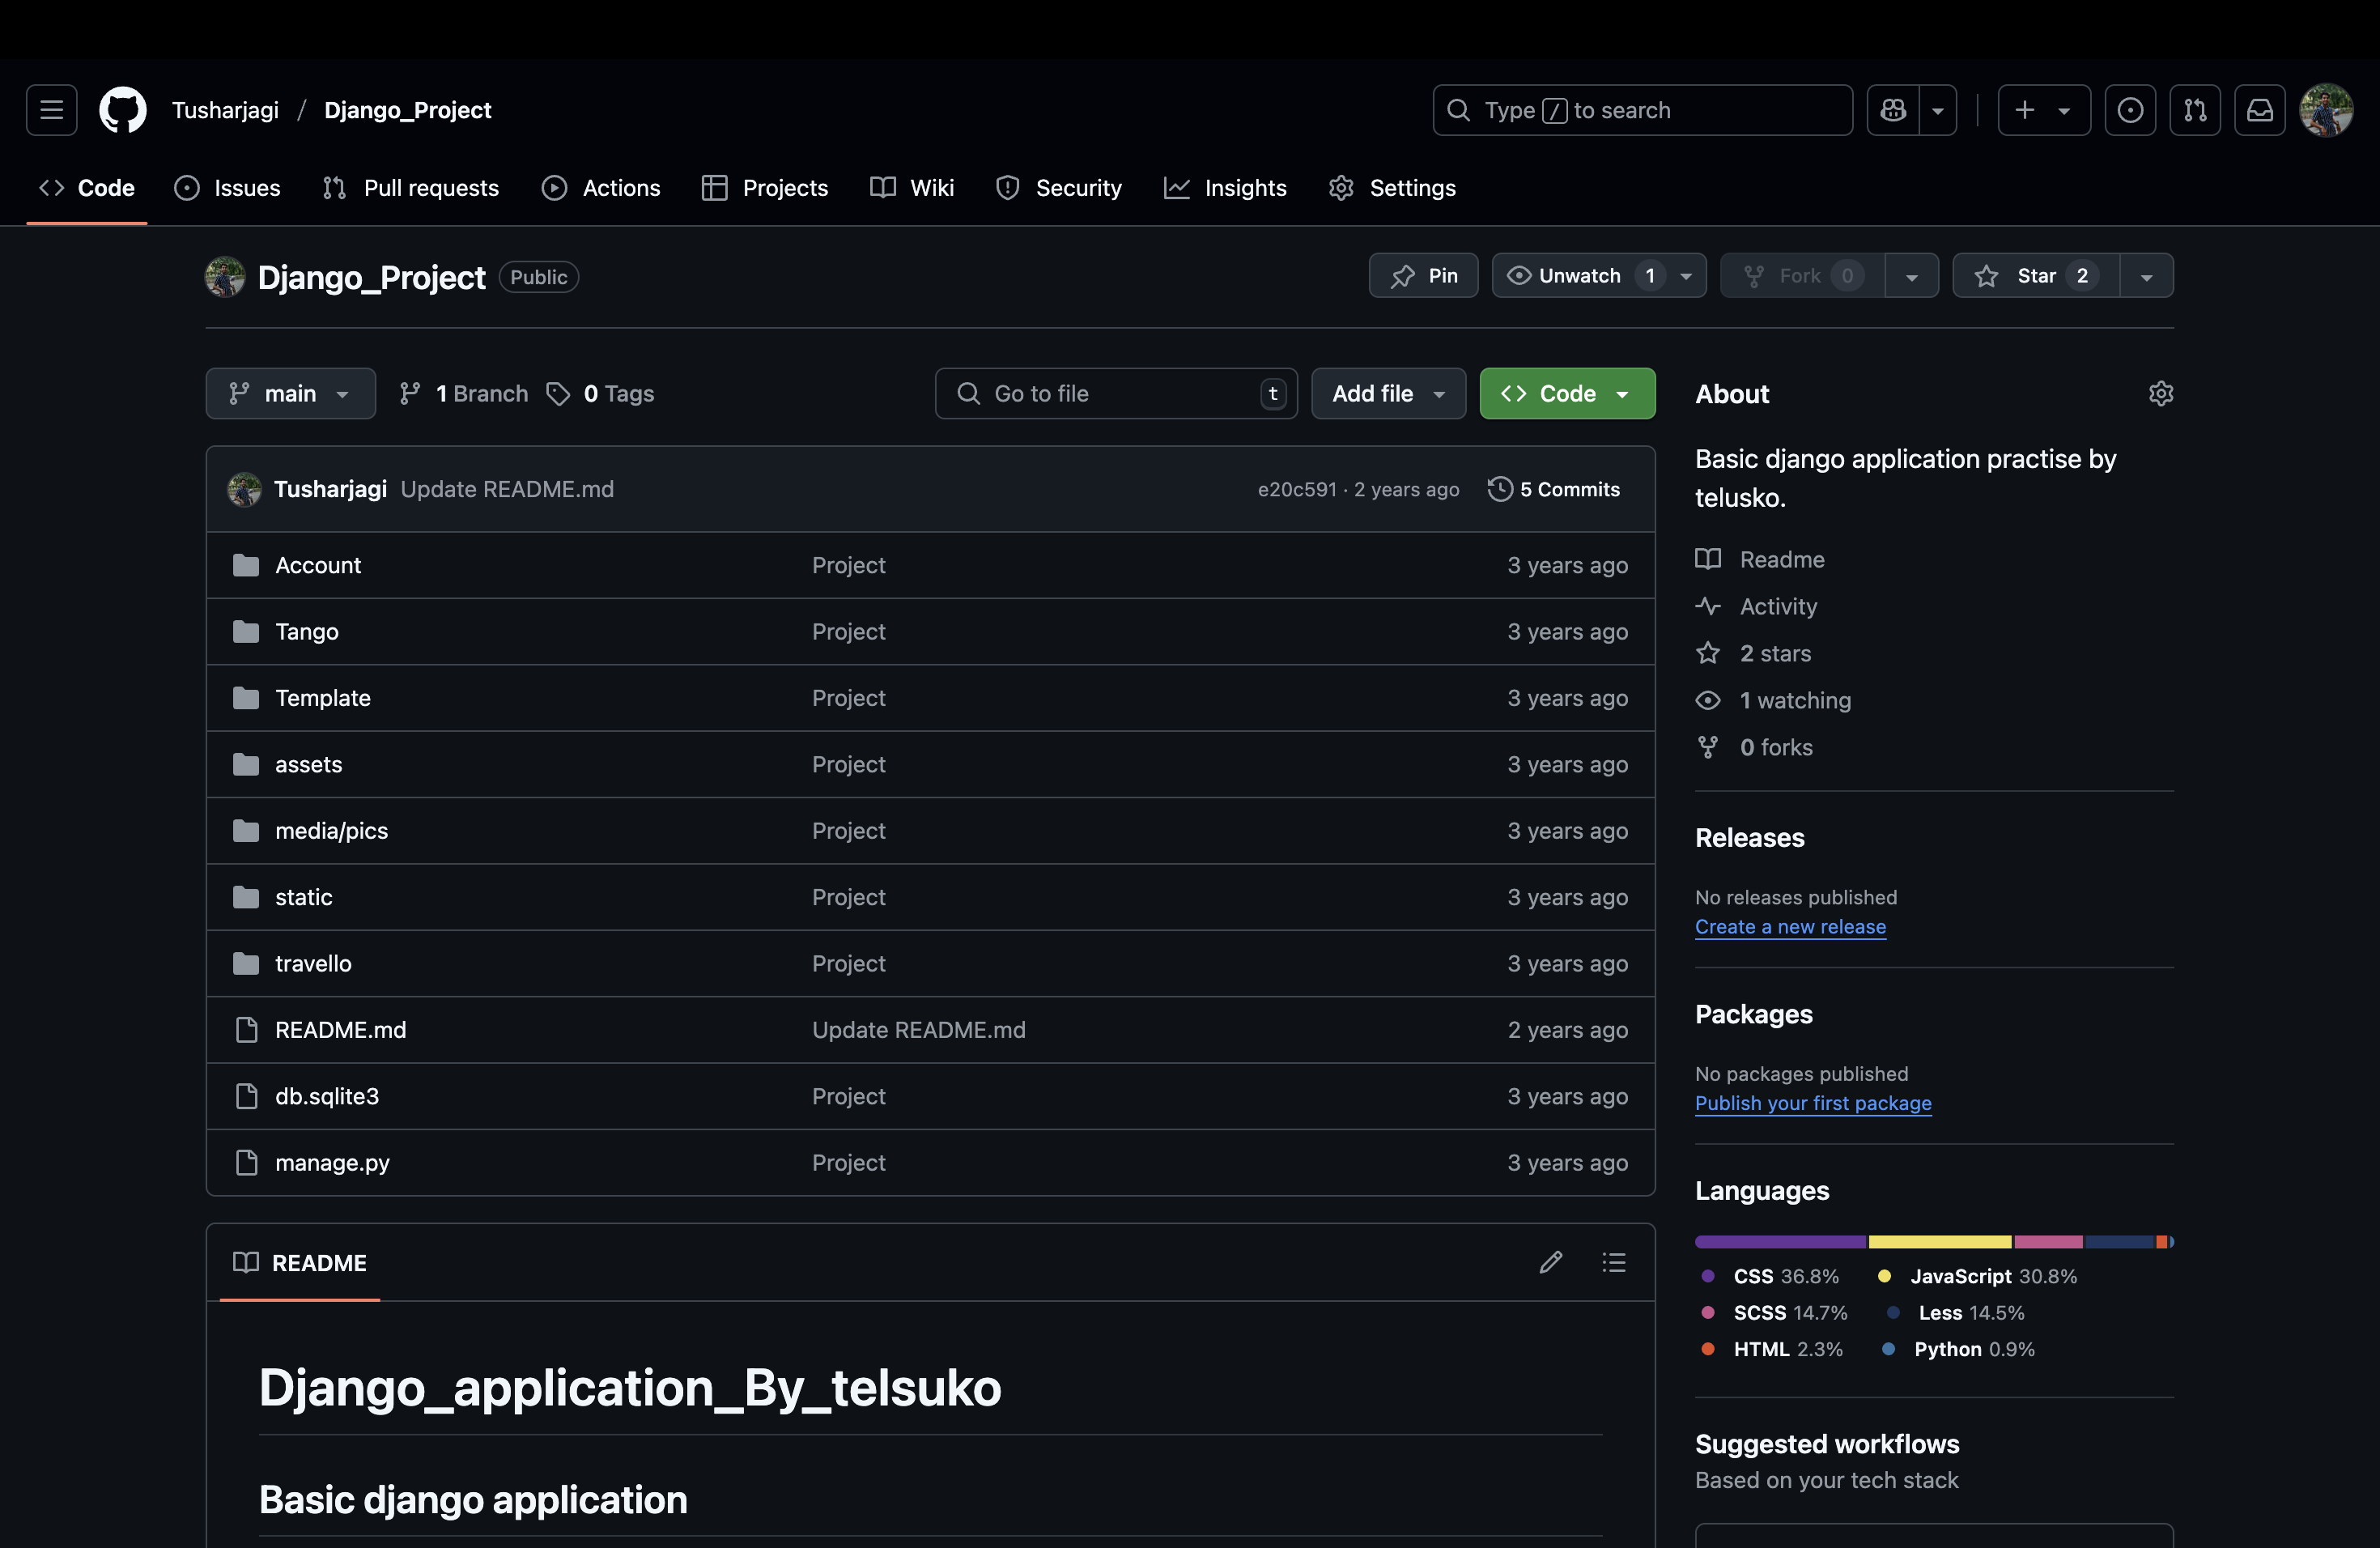Image resolution: width=2380 pixels, height=1548 pixels.
Task: Open the travello folder
Action: [313, 964]
